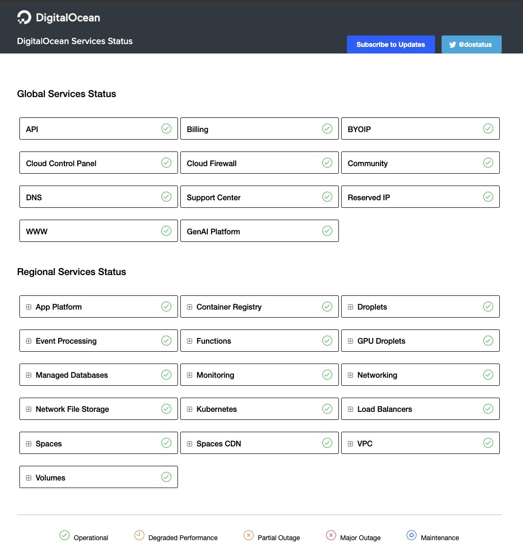Expand the Spaces regional list
Image resolution: width=523 pixels, height=560 pixels.
[28, 444]
